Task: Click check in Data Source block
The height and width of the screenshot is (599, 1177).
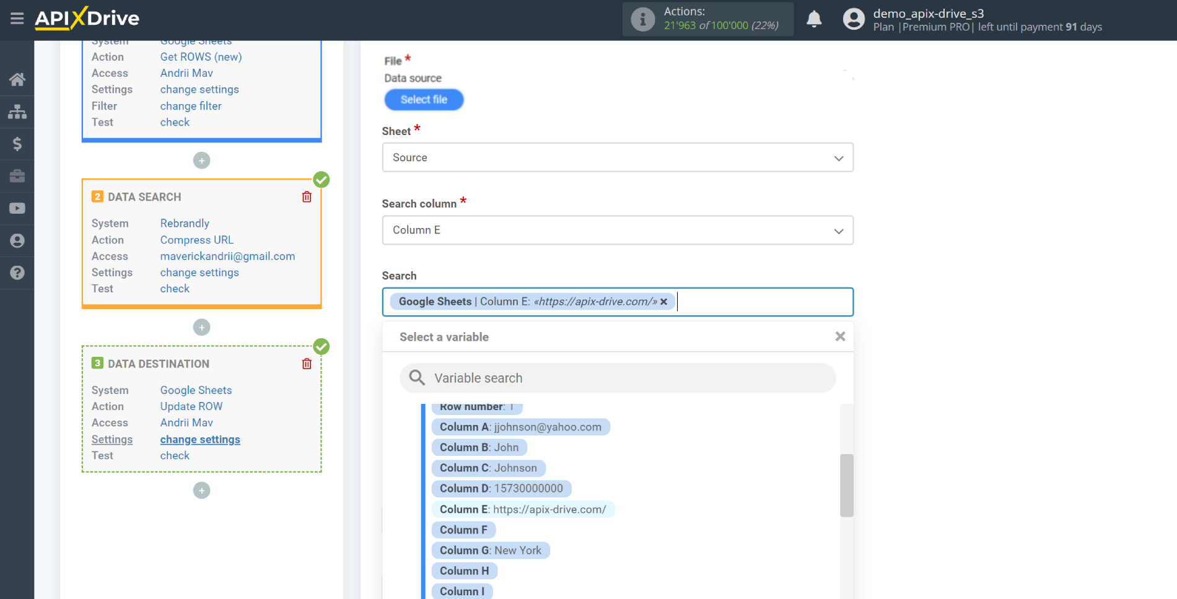Action: pos(175,122)
